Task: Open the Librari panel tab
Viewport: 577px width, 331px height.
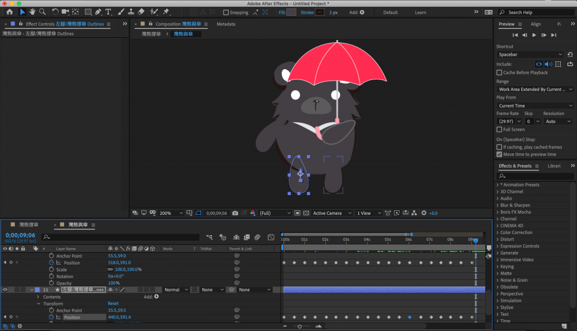Action: [x=554, y=166]
